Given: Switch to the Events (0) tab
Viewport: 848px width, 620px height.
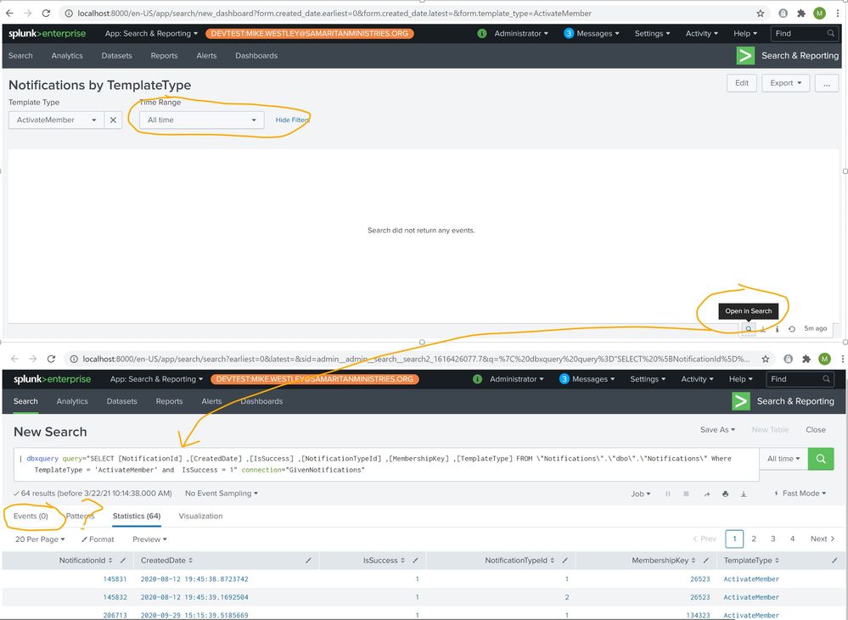Looking at the screenshot, I should (x=31, y=516).
